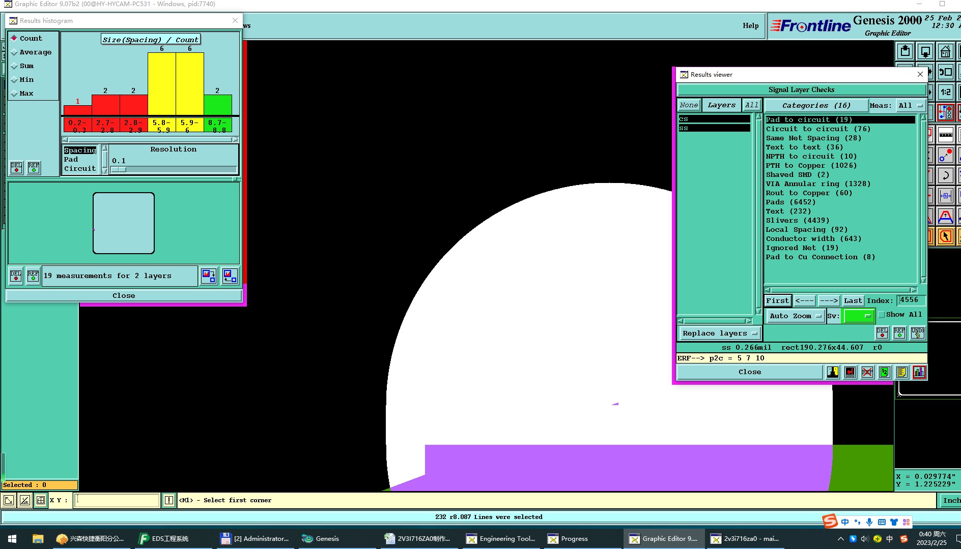The image size is (961, 549).
Task: Click the green '12' page icon
Action: pos(884,372)
